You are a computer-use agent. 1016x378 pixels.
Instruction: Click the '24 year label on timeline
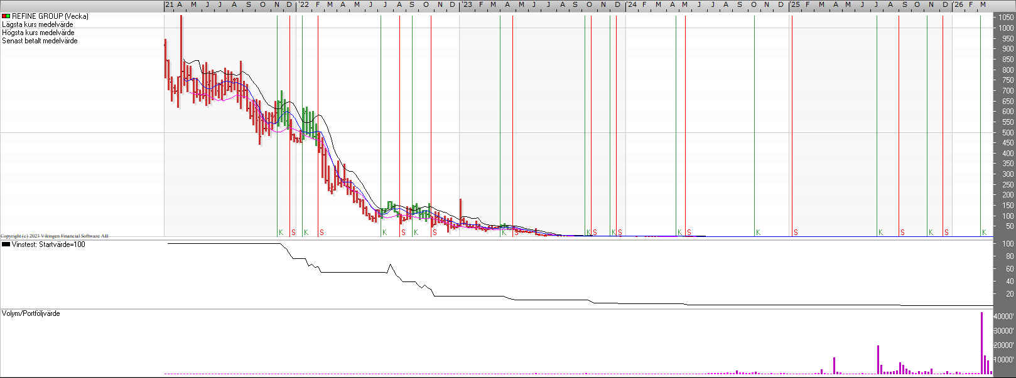click(632, 4)
